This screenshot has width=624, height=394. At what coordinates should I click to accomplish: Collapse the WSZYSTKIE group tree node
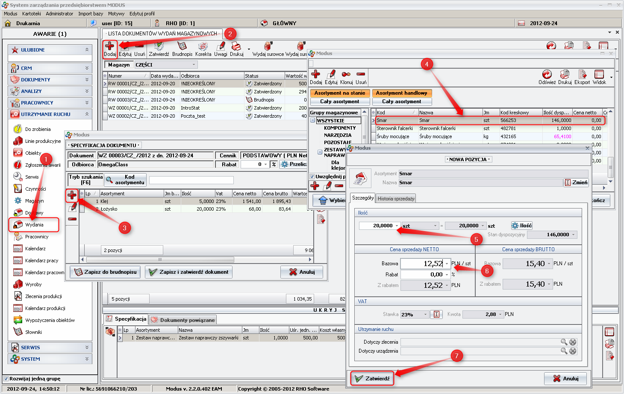(x=313, y=121)
